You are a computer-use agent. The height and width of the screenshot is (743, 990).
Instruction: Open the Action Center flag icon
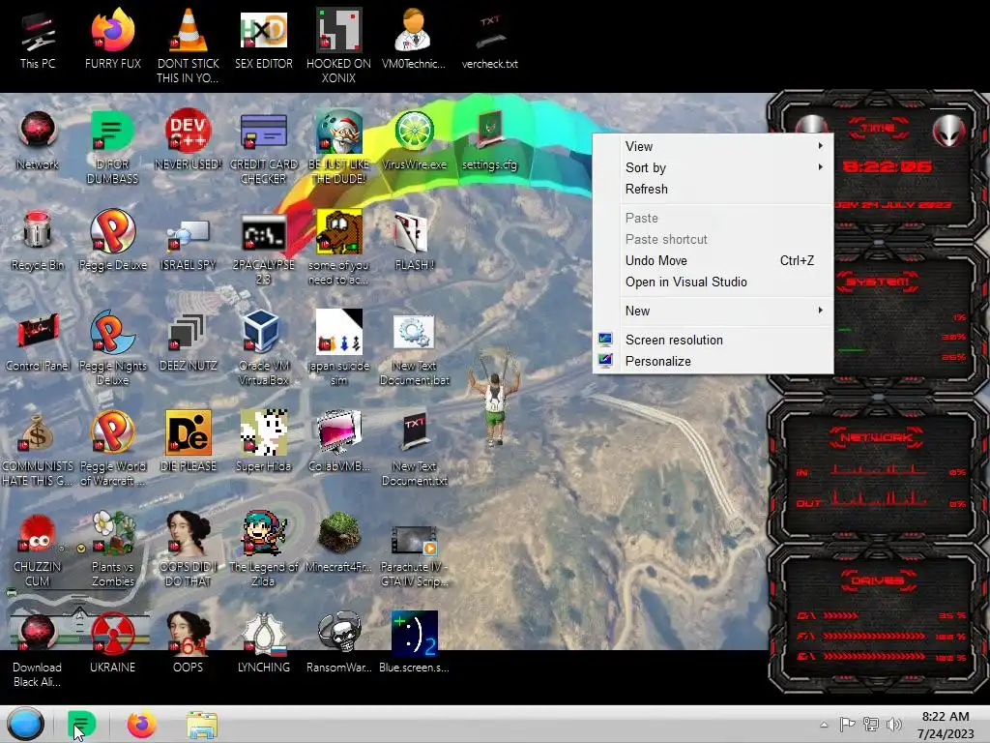point(847,725)
